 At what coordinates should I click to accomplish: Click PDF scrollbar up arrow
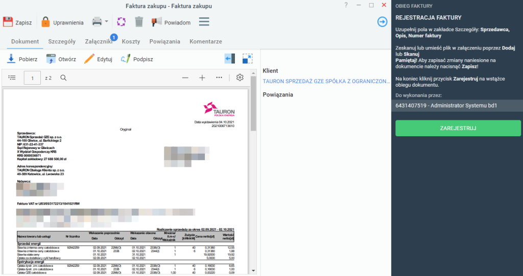(253, 73)
